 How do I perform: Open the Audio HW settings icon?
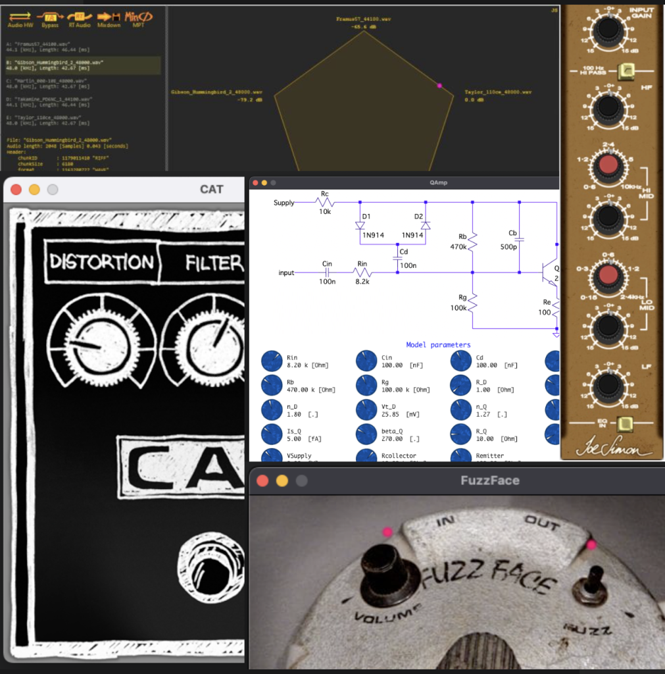20,16
